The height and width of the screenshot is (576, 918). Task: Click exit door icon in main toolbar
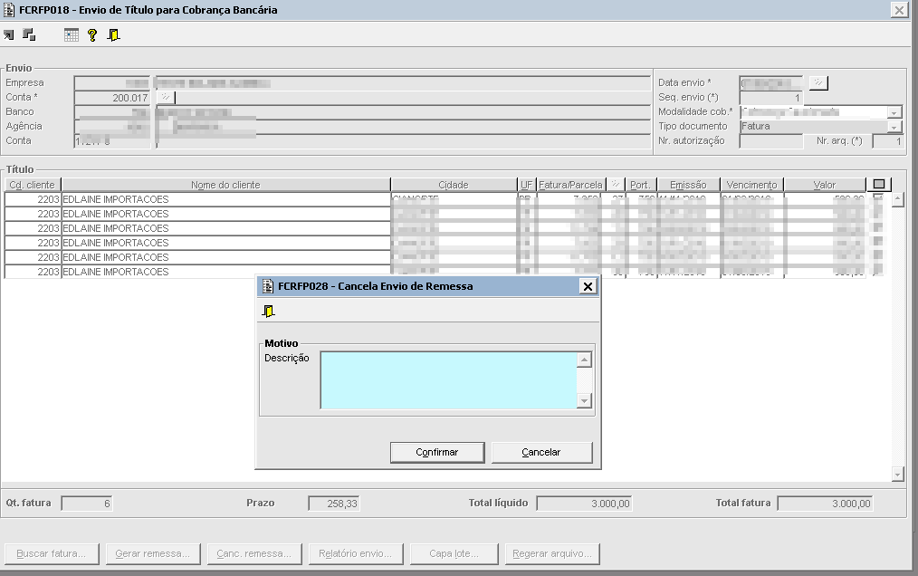pyautogui.click(x=113, y=35)
